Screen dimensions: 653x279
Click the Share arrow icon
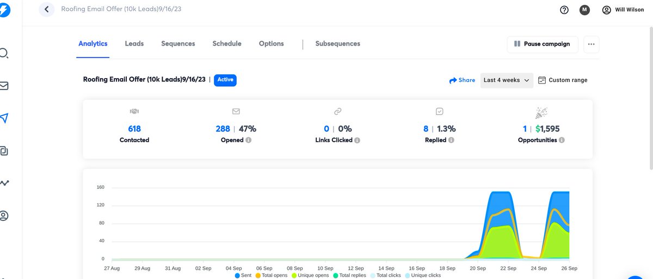coord(453,80)
